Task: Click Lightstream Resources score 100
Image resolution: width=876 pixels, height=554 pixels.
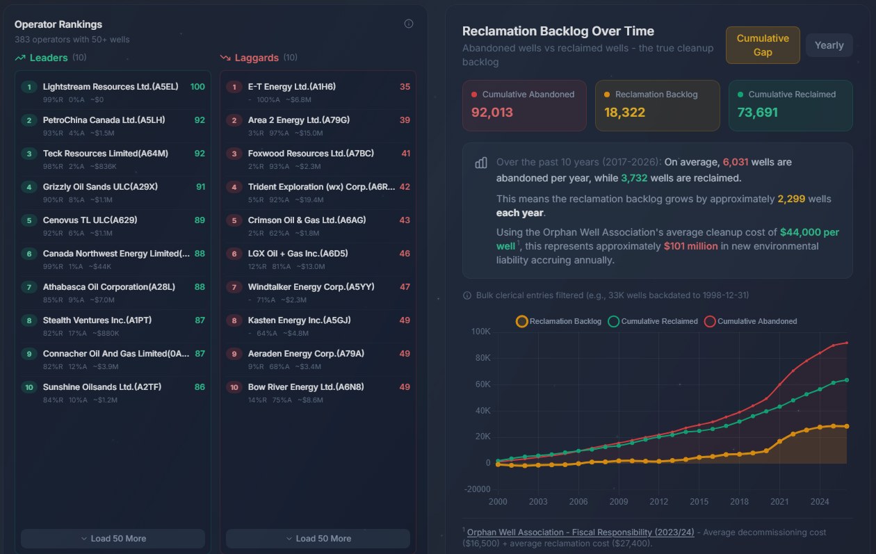Action: click(x=197, y=87)
